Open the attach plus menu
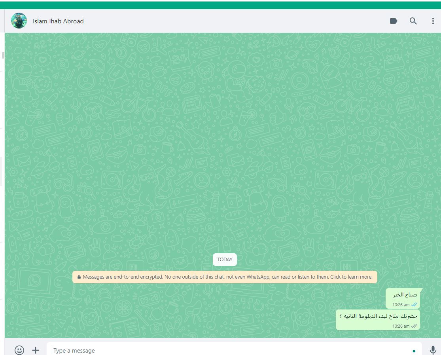 (36, 350)
